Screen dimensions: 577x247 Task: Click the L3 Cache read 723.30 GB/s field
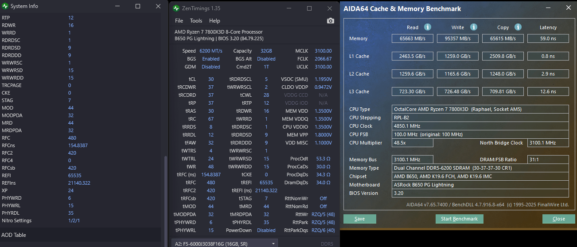[412, 91]
